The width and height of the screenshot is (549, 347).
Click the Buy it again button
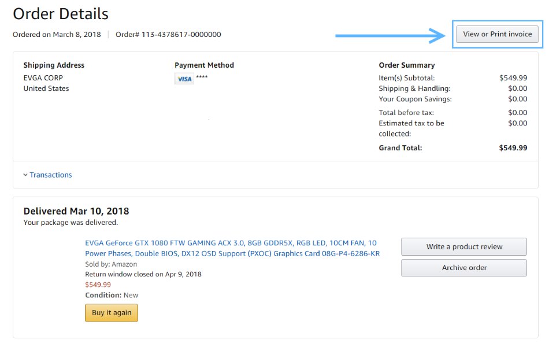coord(112,312)
